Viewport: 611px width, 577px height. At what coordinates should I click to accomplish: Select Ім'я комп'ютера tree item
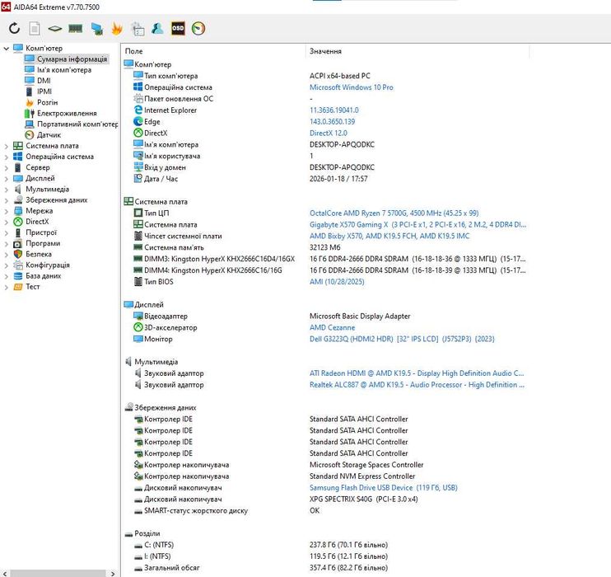64,70
